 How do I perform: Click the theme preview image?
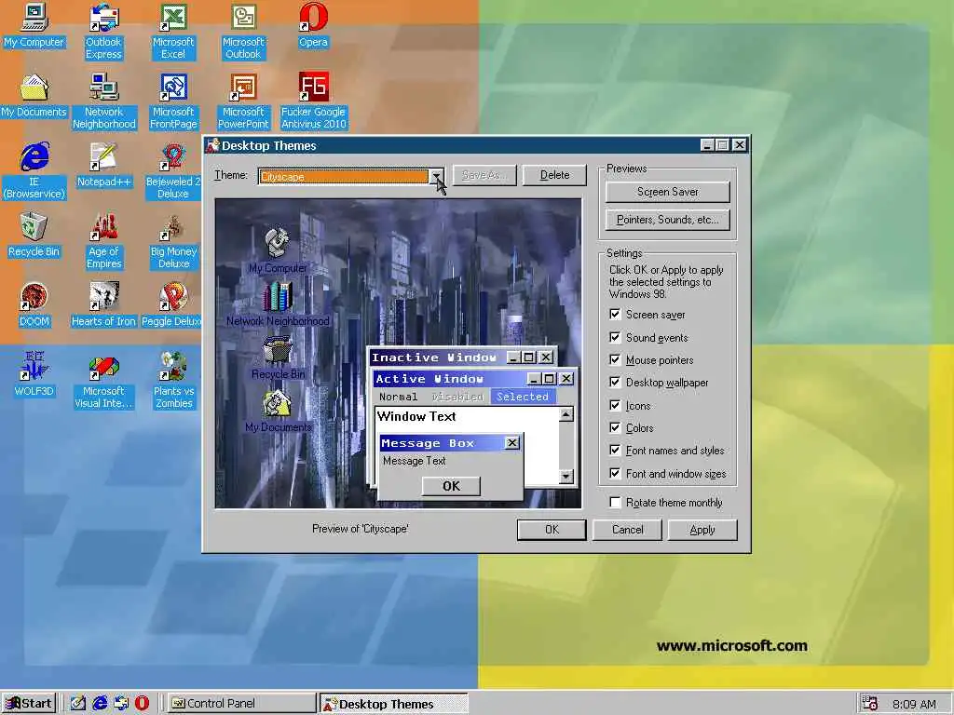pyautogui.click(x=399, y=353)
